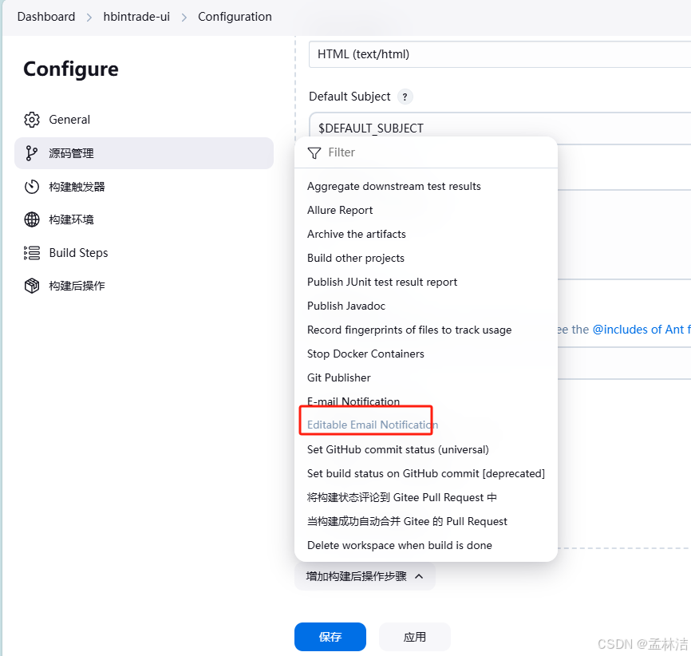Click the $DEFAULT_SUBJECT input field
Image resolution: width=691 pixels, height=656 pixels.
coord(499,128)
